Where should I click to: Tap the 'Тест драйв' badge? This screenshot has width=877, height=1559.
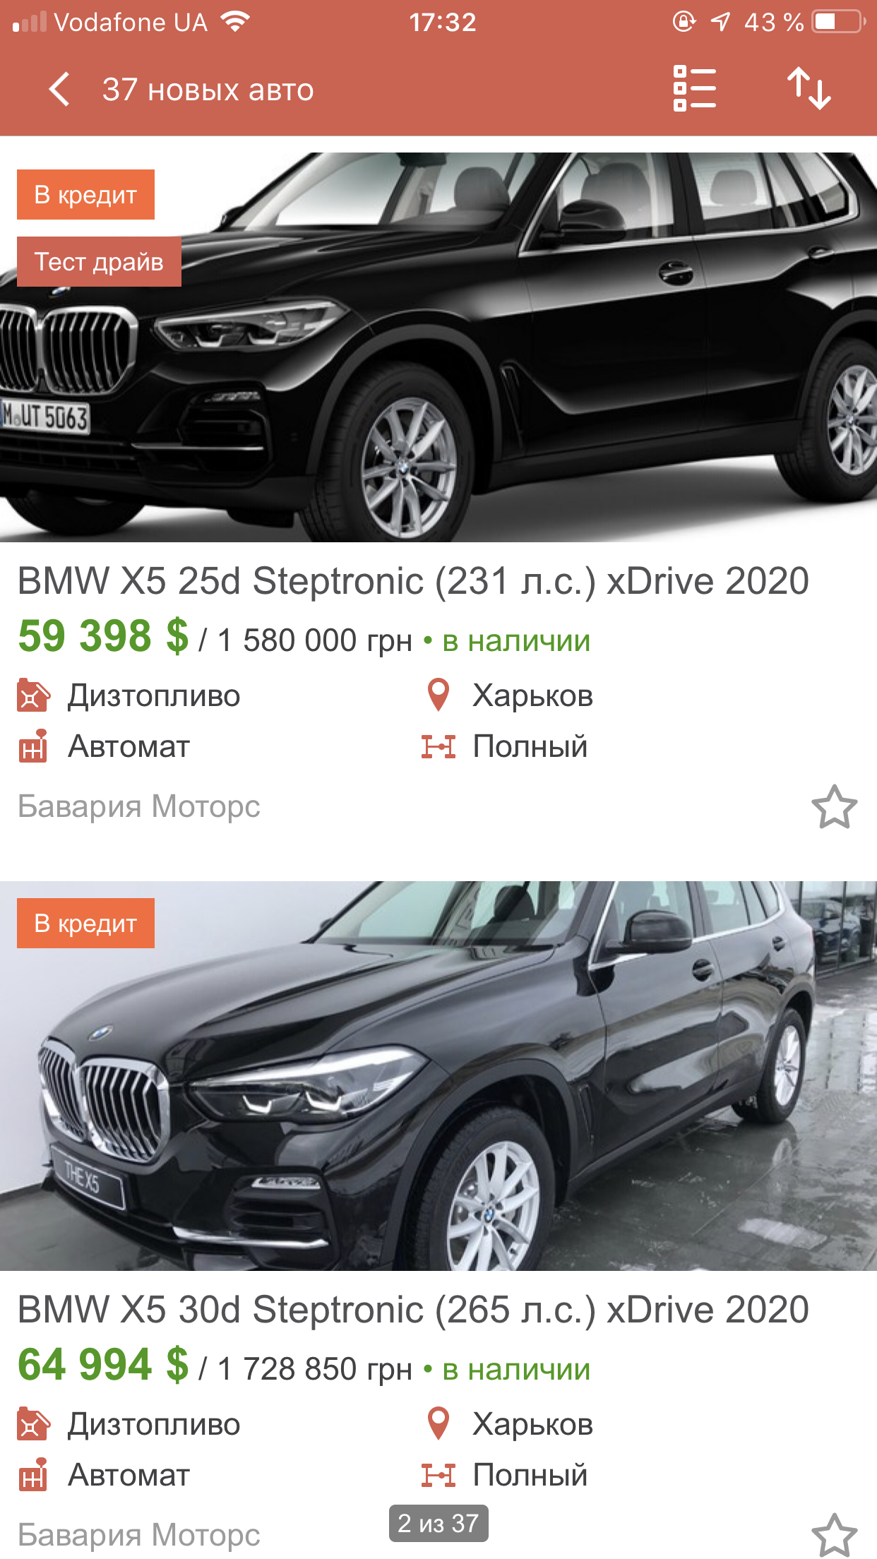pos(99,262)
